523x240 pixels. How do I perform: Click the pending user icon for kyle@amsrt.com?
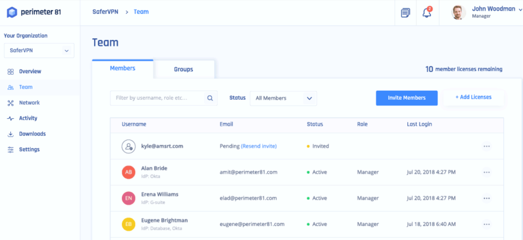pyautogui.click(x=129, y=146)
